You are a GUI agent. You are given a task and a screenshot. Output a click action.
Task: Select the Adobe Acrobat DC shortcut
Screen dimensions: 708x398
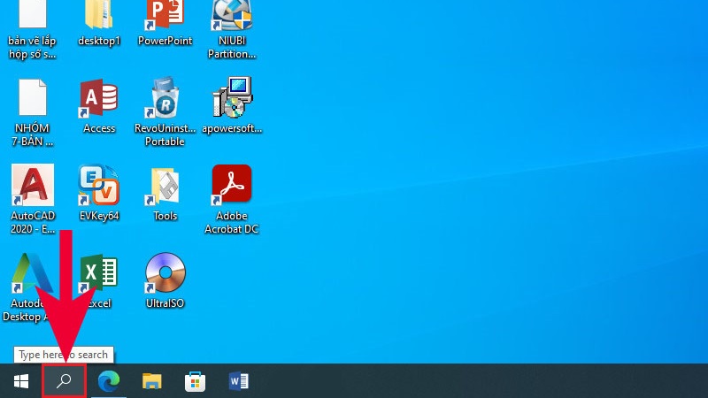(232, 185)
